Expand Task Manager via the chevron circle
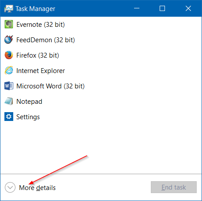Viewport: 202px width, 201px height. pyautogui.click(x=10, y=187)
